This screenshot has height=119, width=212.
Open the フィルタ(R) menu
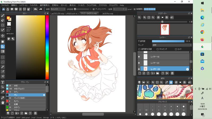(x=33, y=5)
